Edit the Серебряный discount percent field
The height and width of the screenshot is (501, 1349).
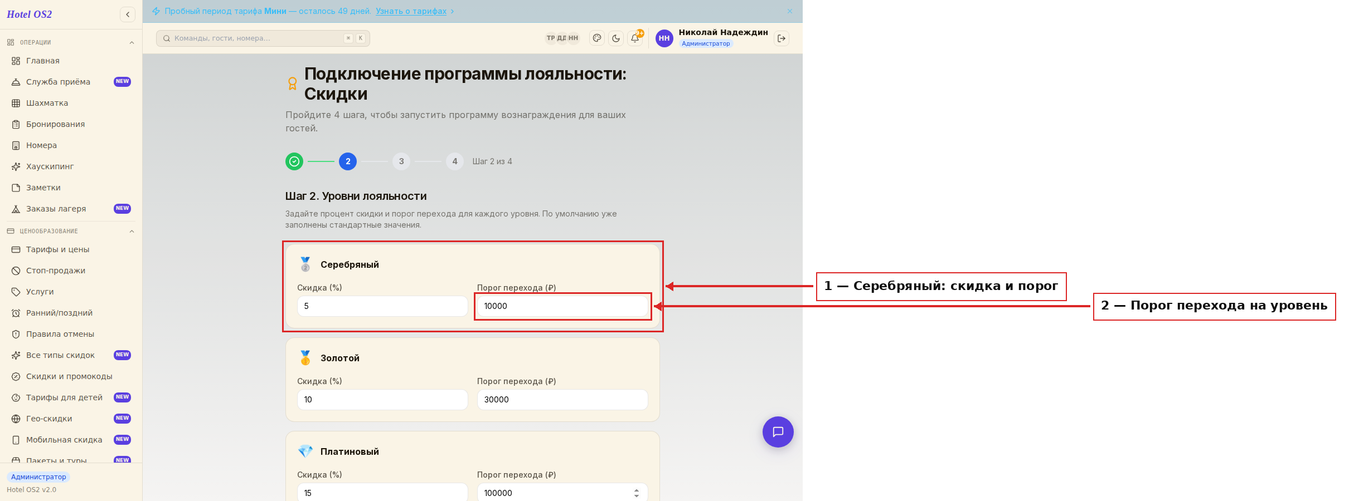382,306
